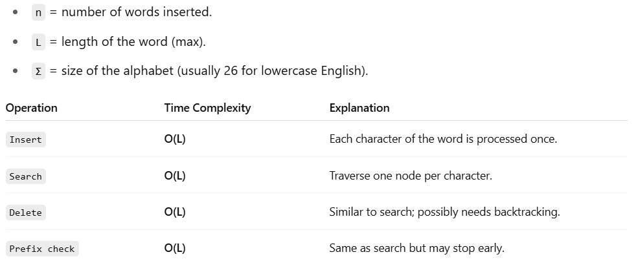Image resolution: width=638 pixels, height=270 pixels.
Task: Select the Time Complexity column header
Action: click(x=207, y=108)
